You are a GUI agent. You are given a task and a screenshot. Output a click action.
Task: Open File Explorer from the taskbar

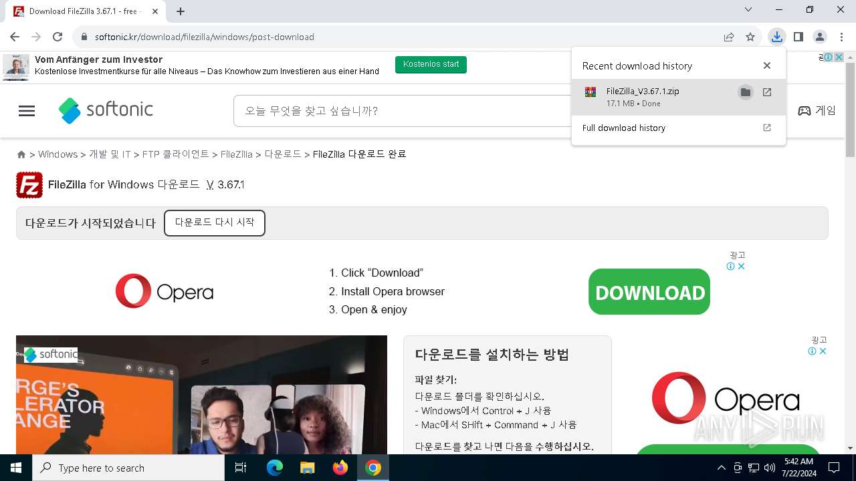[x=307, y=468]
